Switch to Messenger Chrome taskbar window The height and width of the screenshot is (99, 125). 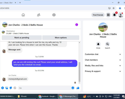tap(68, 96)
